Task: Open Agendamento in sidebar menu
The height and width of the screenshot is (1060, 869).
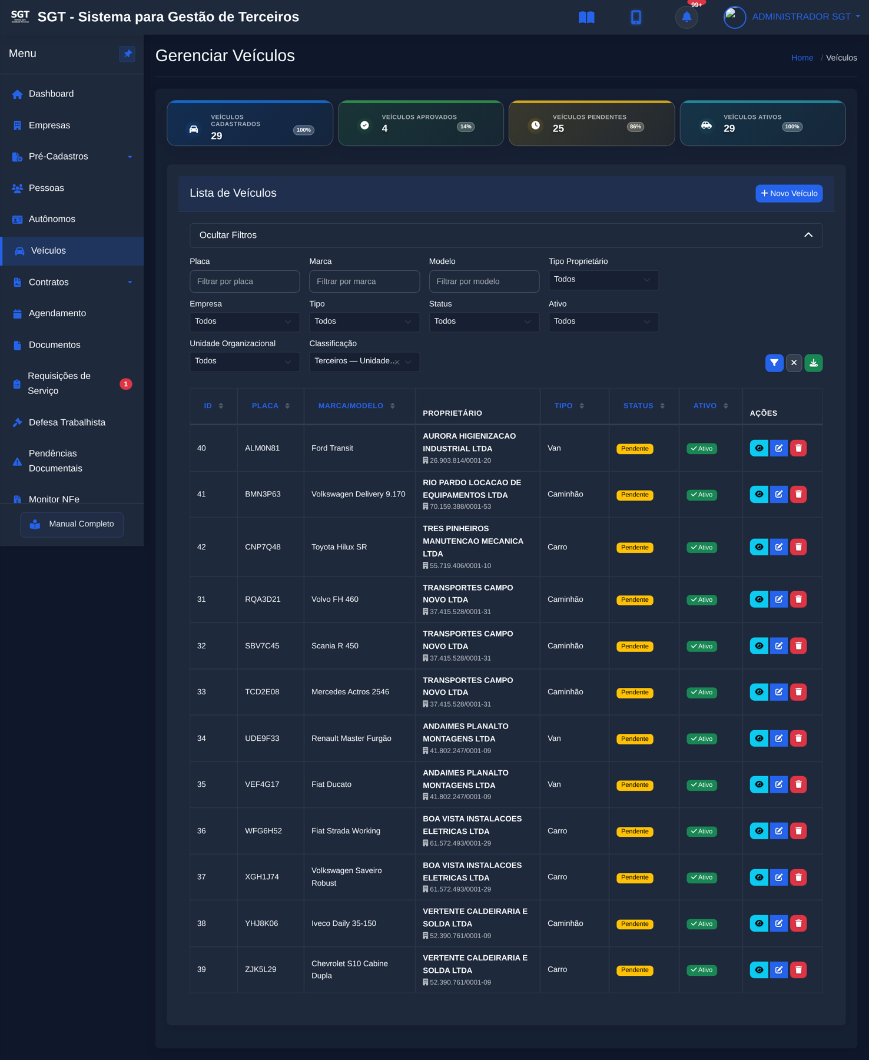Action: coord(72,313)
